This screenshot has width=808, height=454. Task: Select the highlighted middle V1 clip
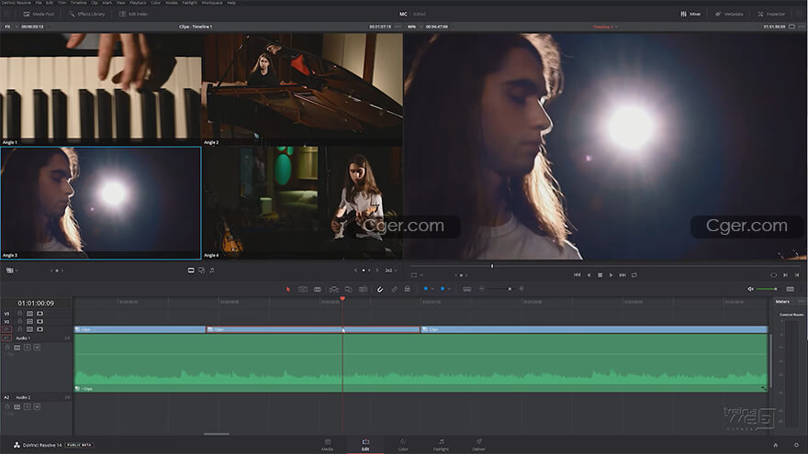point(313,329)
